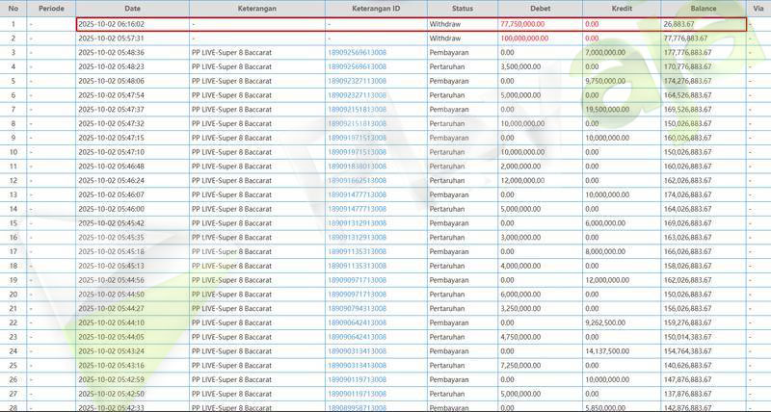
Task: Open Keterangan ID link in row 10
Action: tap(358, 152)
